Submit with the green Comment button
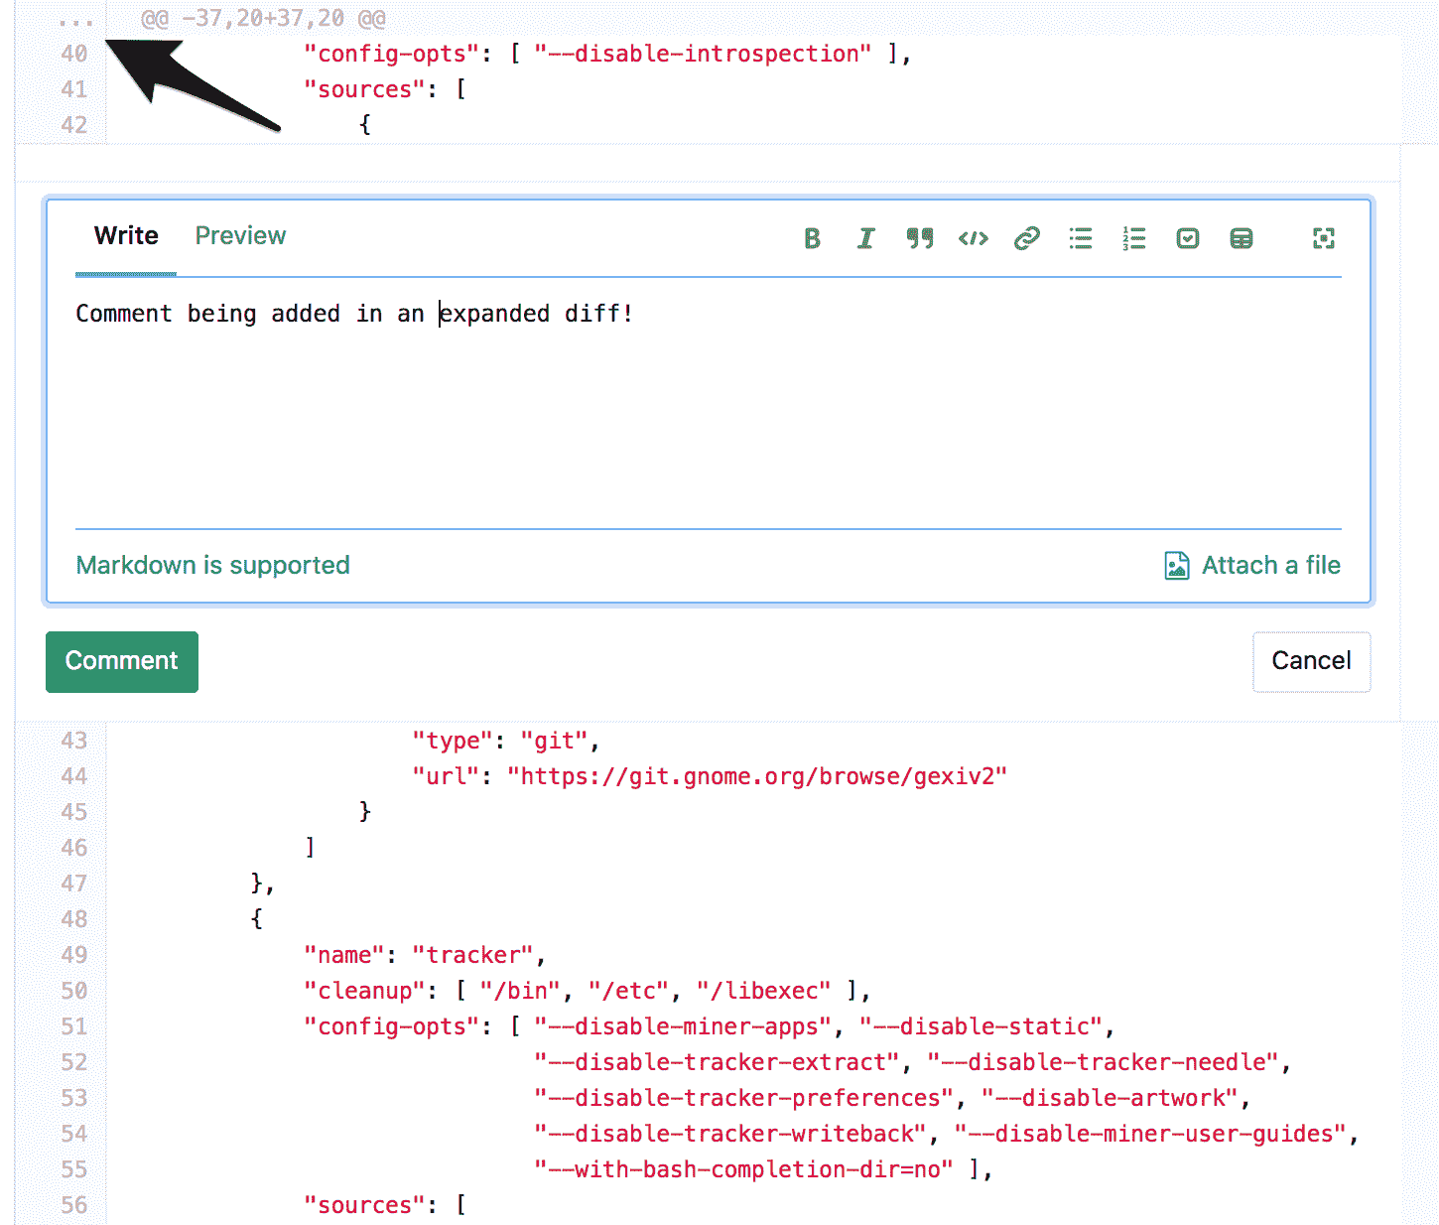This screenshot has width=1439, height=1225. click(122, 661)
